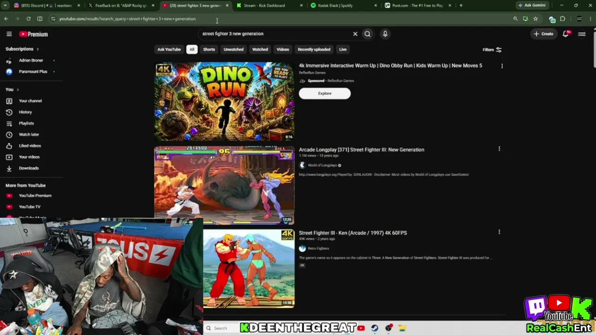Open Adrien Broner subscription
Viewport: 596px width, 335px height.
point(31,60)
